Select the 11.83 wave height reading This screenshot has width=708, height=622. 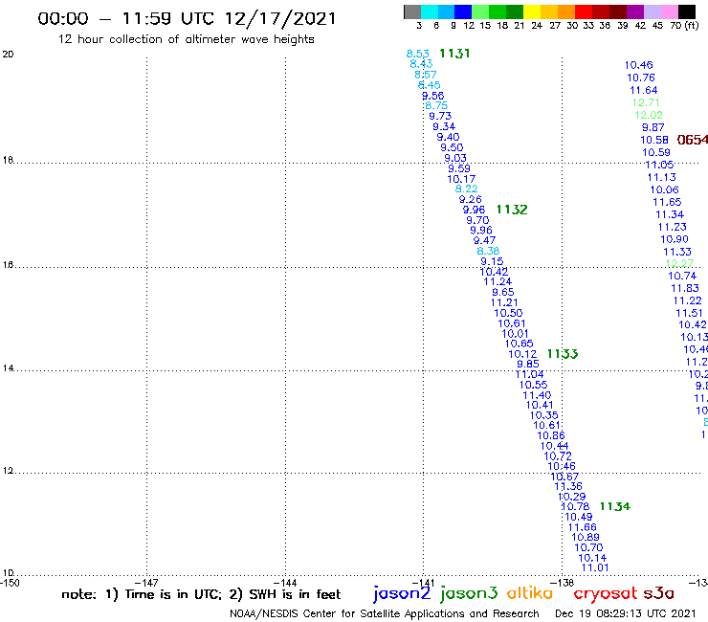pos(685,288)
